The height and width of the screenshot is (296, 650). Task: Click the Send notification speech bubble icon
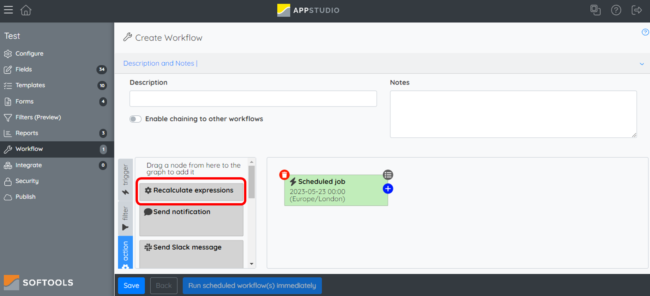pyautogui.click(x=148, y=212)
